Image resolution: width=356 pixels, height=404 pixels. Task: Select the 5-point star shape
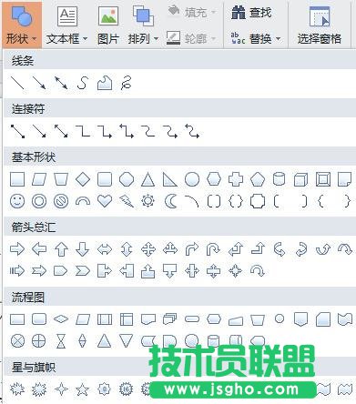coord(83,389)
